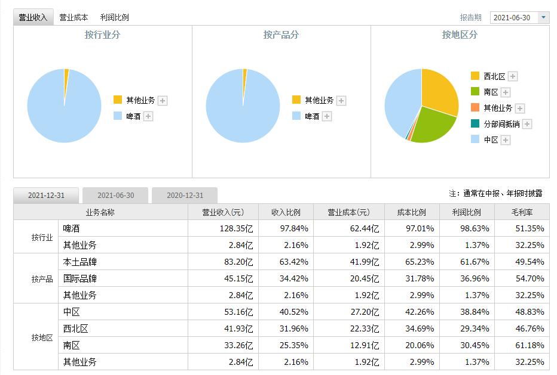Viewport: 557px width, 375px height.
Task: Click the green 南区 pie slice
Action: click(x=433, y=126)
